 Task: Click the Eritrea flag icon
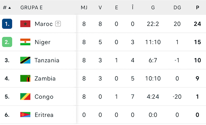click(25, 115)
